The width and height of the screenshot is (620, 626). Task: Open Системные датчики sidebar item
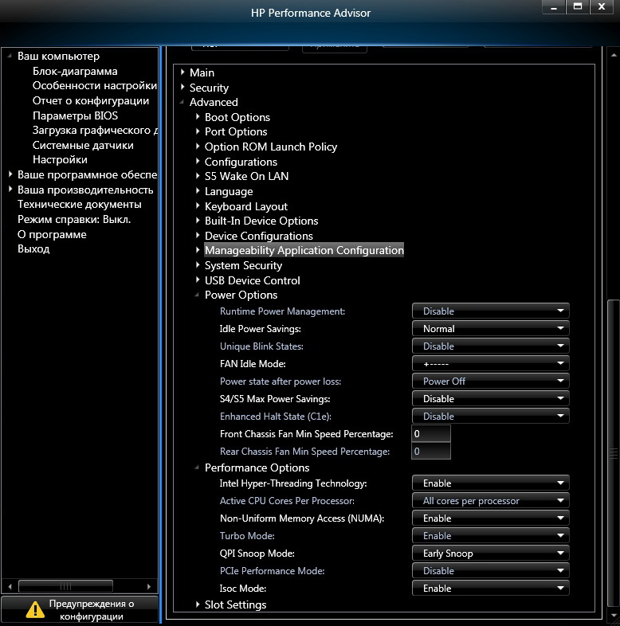[83, 145]
